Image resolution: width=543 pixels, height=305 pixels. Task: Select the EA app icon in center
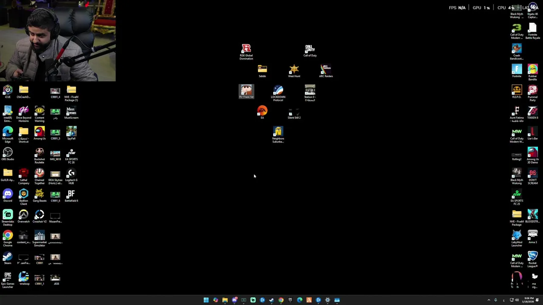coord(262,113)
